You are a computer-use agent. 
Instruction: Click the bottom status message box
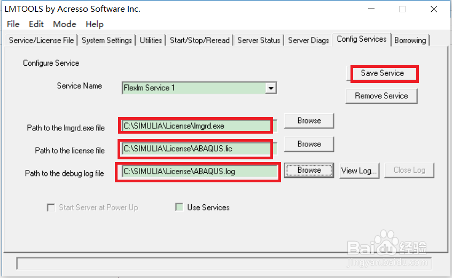pos(224,263)
